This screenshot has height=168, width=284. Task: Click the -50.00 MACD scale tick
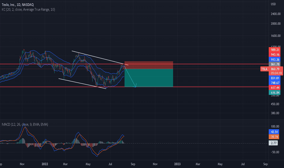275,152
